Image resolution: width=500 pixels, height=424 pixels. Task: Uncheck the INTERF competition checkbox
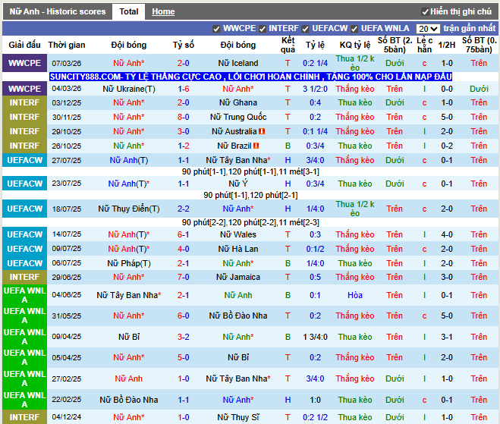pyautogui.click(x=263, y=29)
